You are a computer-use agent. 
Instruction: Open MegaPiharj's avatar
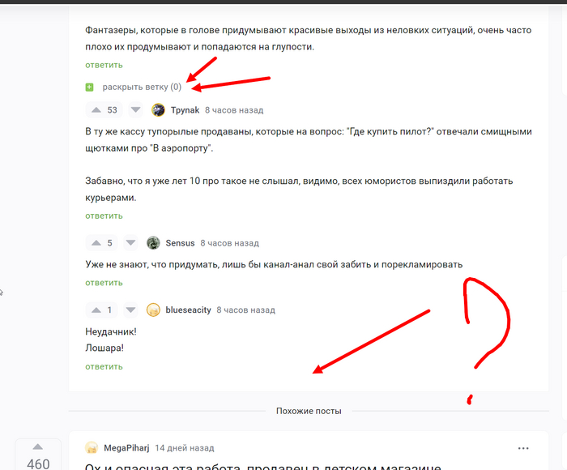click(92, 448)
